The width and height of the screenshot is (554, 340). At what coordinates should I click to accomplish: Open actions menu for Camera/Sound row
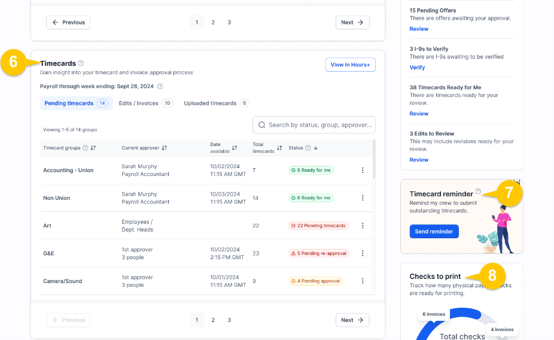pos(363,281)
